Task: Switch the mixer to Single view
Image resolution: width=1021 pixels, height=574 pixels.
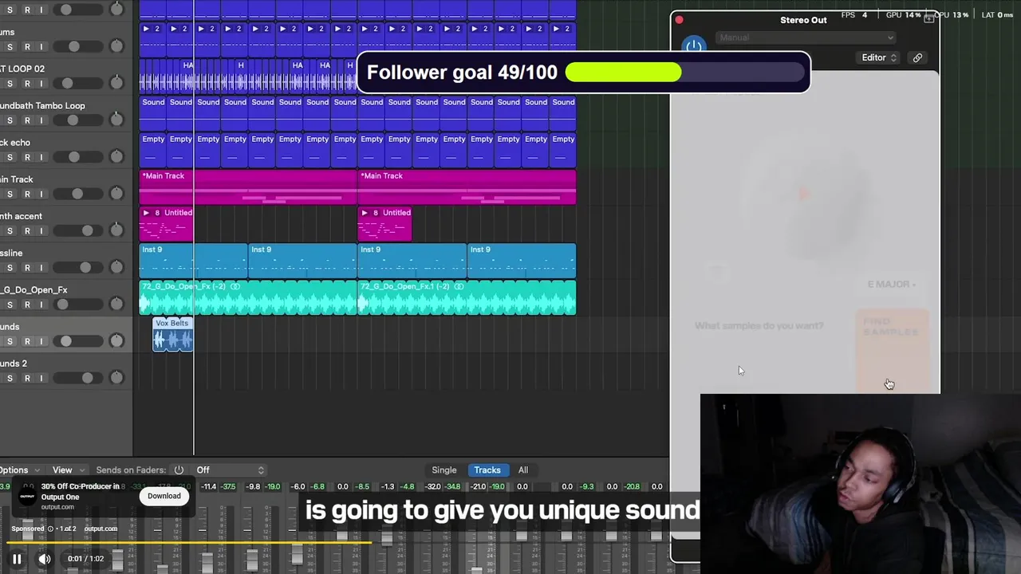Action: tap(444, 470)
